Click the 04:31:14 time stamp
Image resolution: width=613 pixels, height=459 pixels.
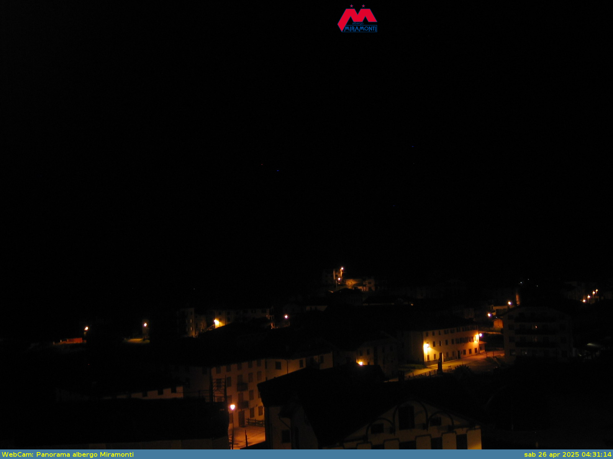click(597, 454)
